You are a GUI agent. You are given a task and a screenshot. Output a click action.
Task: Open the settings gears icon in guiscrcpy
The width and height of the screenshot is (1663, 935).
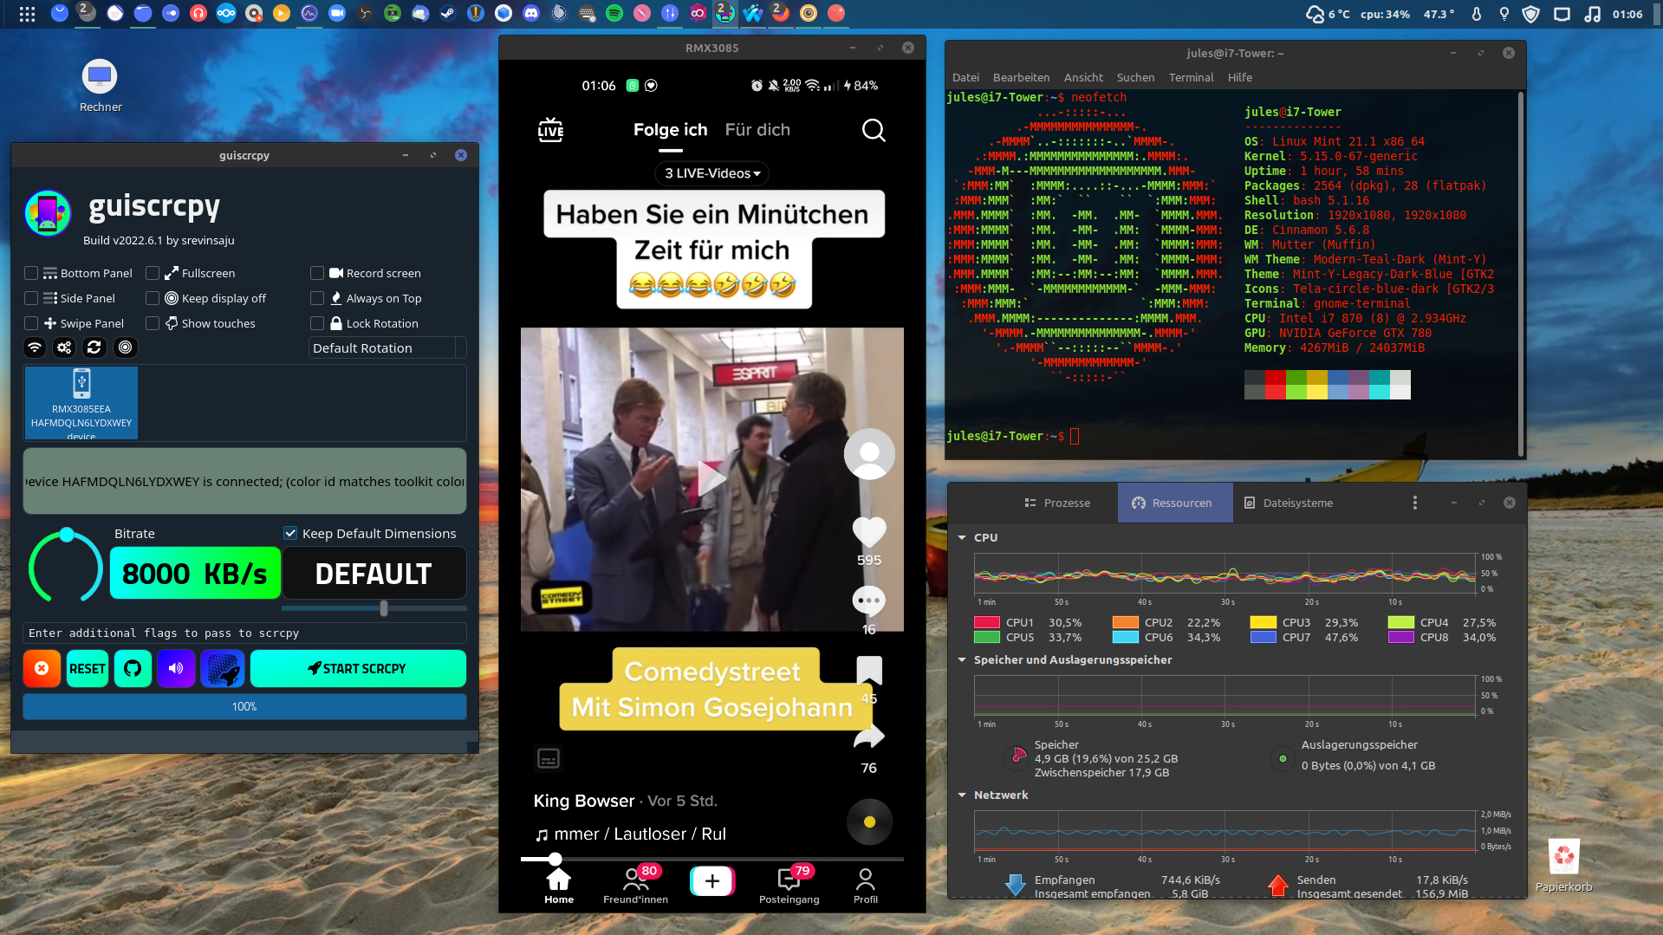click(64, 347)
